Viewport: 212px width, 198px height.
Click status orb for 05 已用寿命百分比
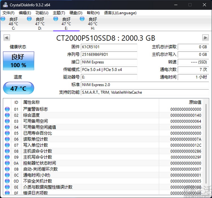[7, 133]
